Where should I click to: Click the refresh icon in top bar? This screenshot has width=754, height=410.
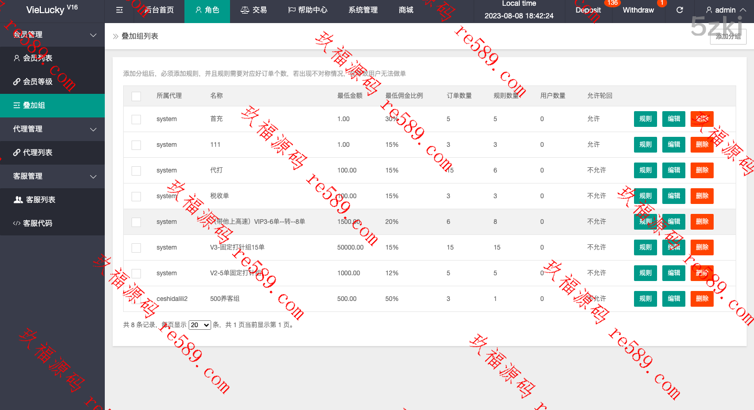point(680,10)
